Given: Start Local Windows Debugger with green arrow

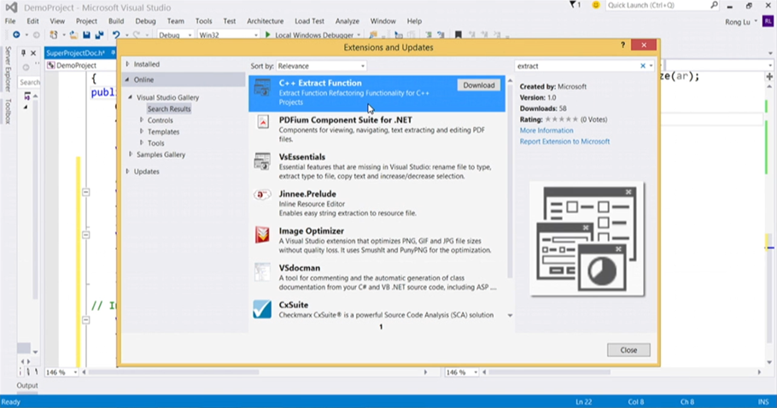Looking at the screenshot, I should point(268,35).
